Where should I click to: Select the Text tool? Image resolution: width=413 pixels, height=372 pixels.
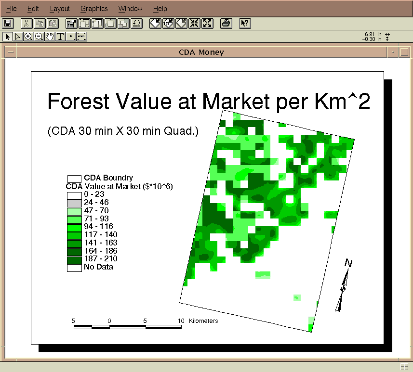60,37
